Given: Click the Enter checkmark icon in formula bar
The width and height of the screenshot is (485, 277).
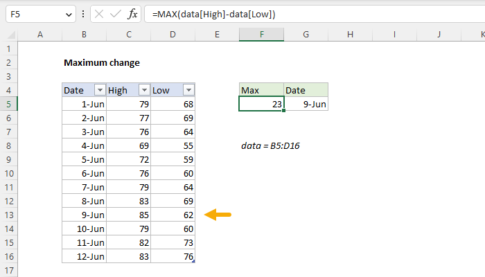Looking at the screenshot, I should click(116, 15).
